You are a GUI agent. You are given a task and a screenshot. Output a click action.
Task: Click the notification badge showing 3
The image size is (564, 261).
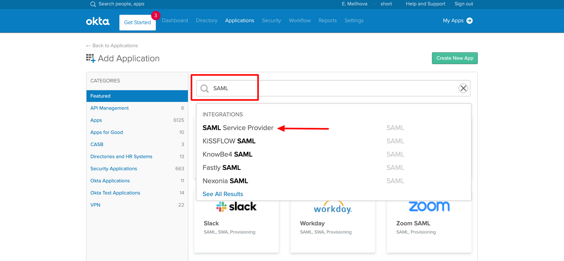[x=156, y=15]
